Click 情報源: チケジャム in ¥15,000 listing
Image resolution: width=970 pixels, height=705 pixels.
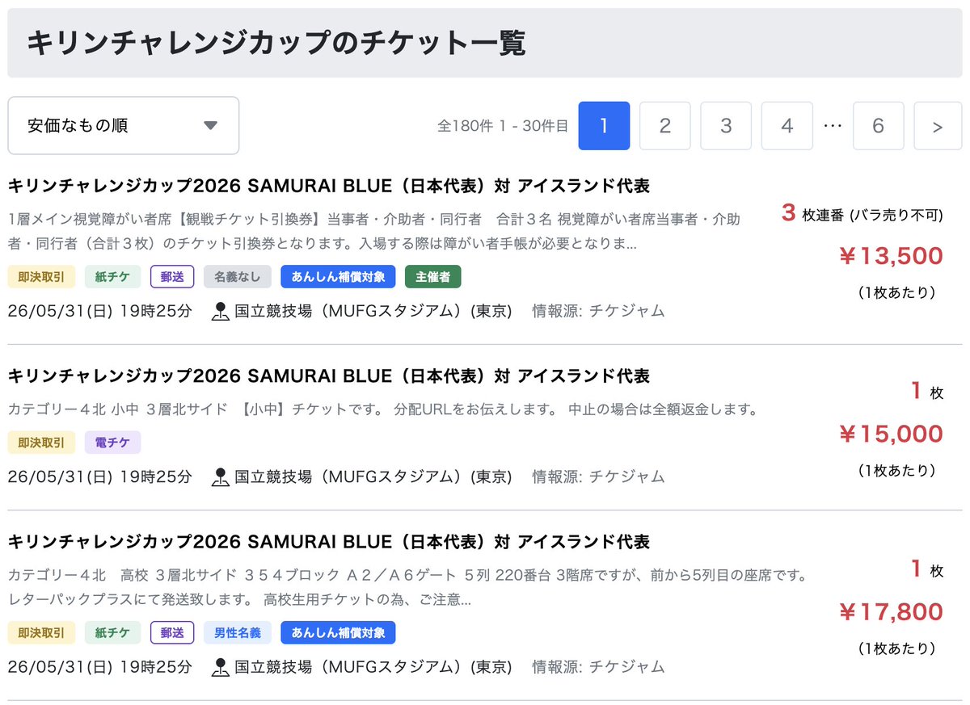(598, 476)
